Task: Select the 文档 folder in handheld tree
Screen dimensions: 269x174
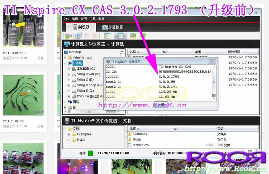Action: (x=76, y=129)
